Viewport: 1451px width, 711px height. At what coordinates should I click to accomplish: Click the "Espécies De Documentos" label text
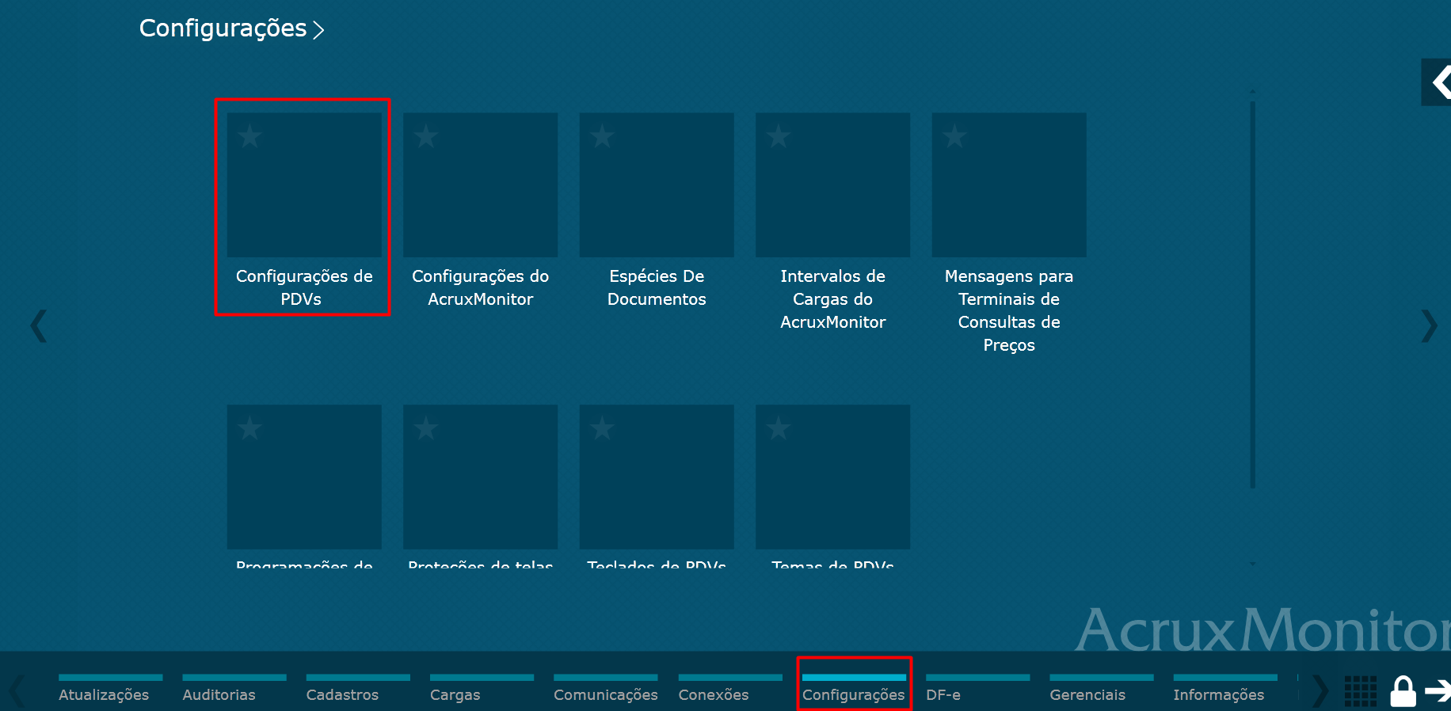click(x=657, y=287)
